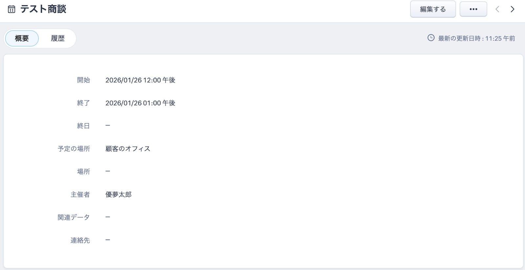Click the clock icon near last update time

(431, 38)
